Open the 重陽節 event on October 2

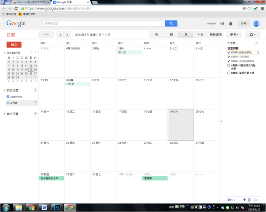pyautogui.click(x=155, y=178)
